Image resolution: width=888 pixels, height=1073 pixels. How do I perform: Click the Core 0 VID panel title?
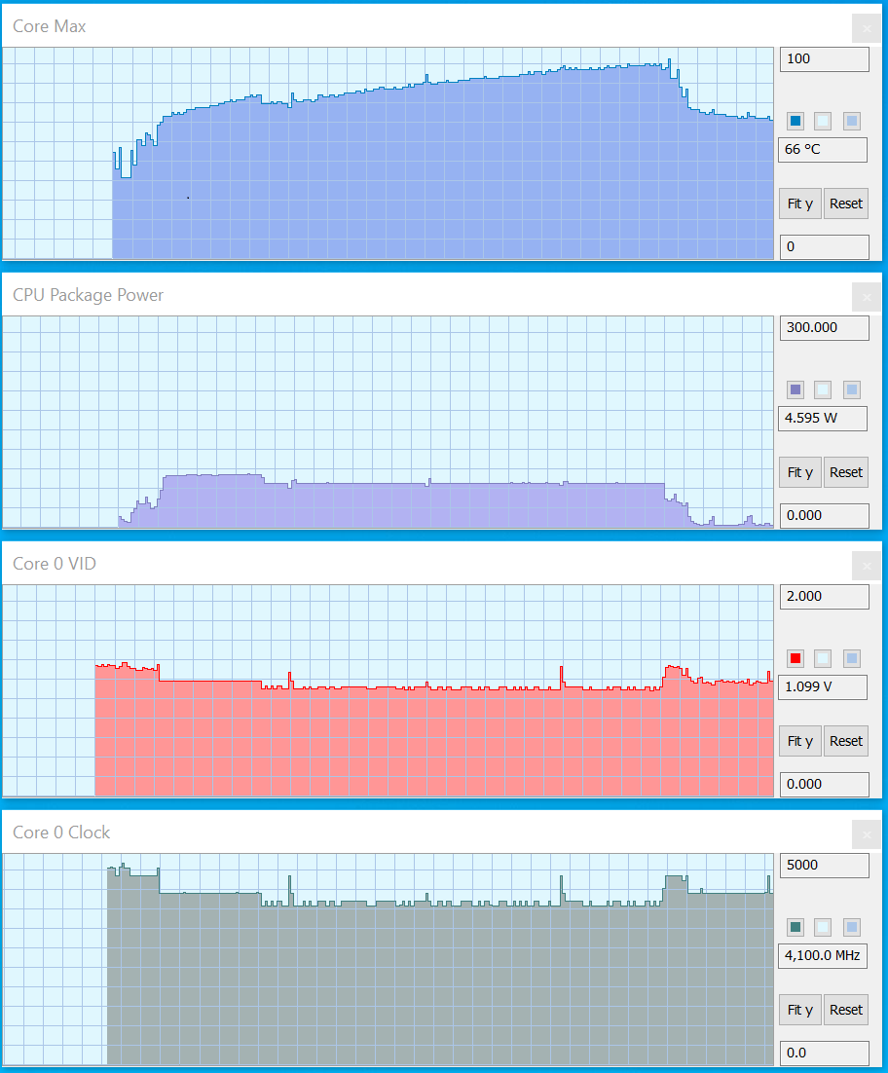click(x=55, y=564)
